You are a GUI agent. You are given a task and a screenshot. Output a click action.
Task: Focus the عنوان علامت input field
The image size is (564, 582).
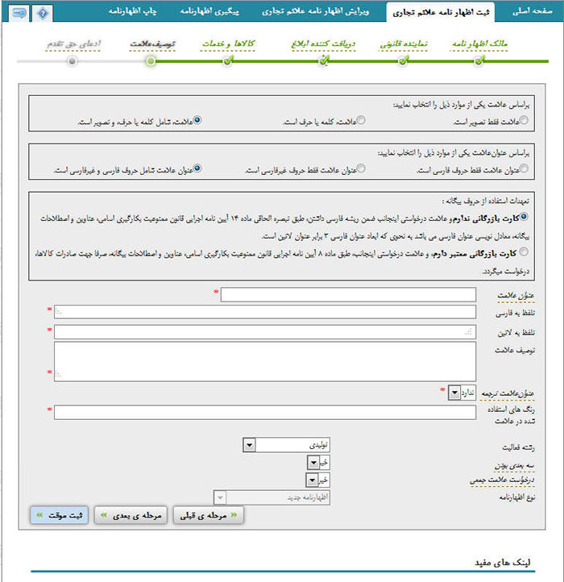coord(348,295)
